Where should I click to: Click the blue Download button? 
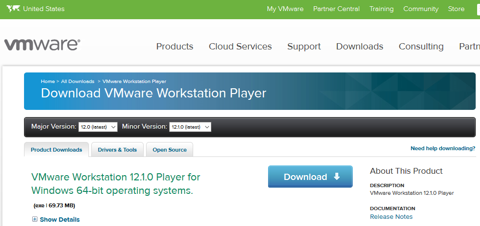point(310,177)
